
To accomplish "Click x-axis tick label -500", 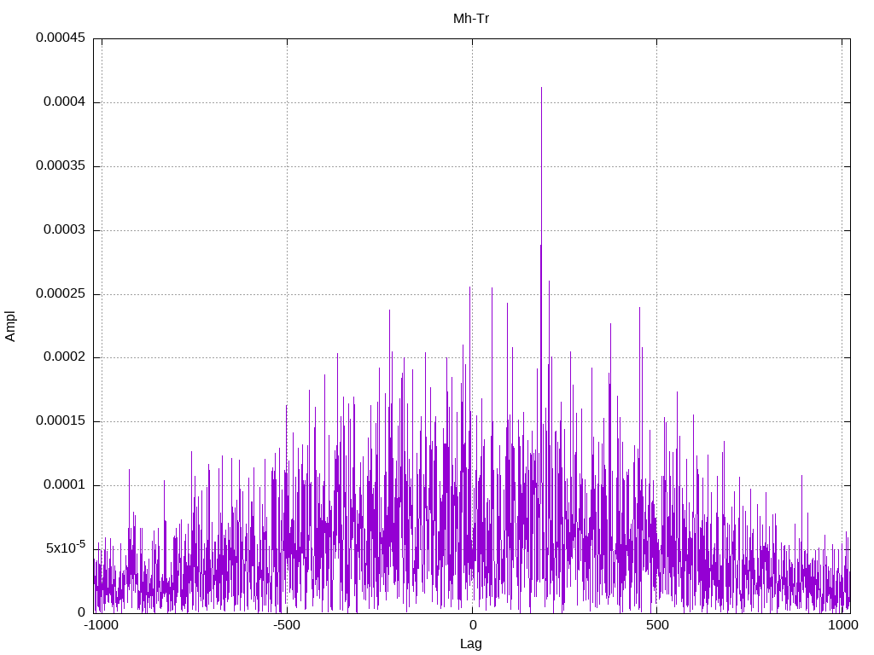I will tap(287, 625).
